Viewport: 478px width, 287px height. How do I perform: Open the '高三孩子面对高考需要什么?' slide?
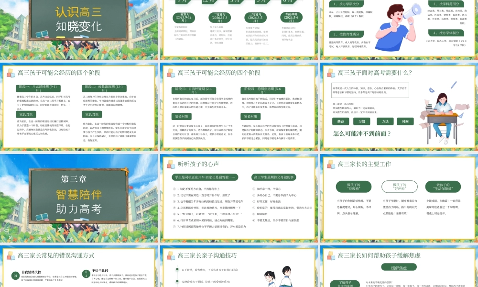click(x=399, y=107)
